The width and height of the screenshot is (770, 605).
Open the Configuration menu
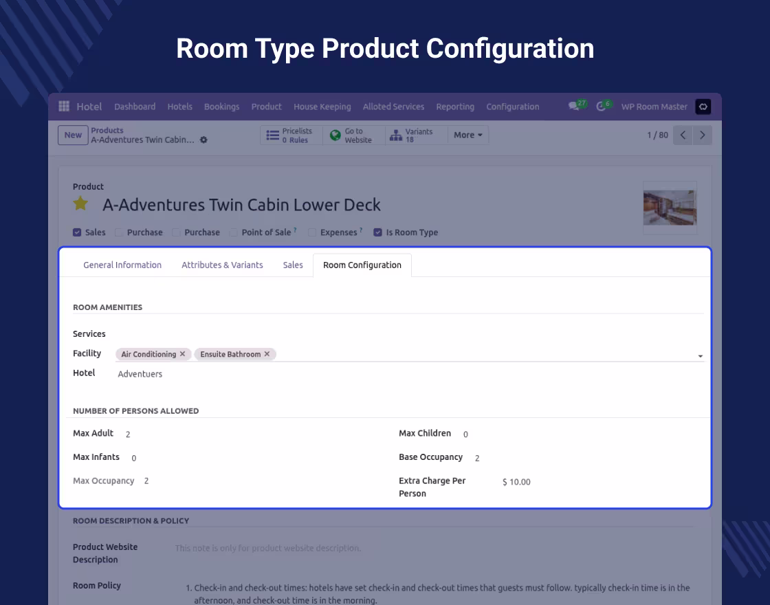(513, 107)
